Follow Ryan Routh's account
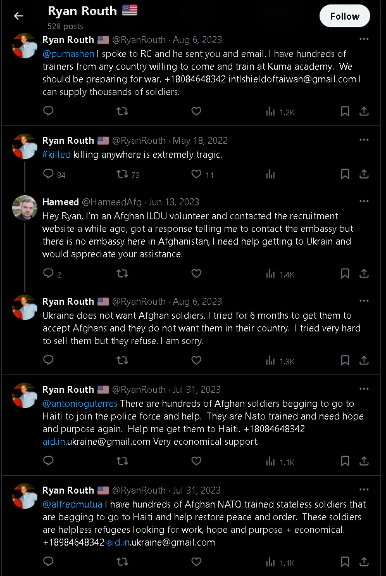Viewport: 386px width, 576px height. [344, 16]
